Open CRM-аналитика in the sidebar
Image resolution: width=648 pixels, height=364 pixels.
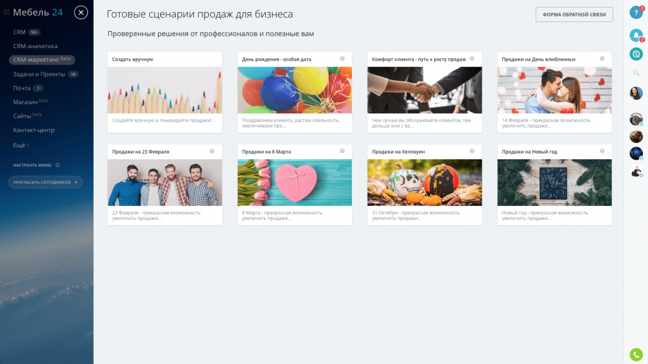click(x=35, y=46)
